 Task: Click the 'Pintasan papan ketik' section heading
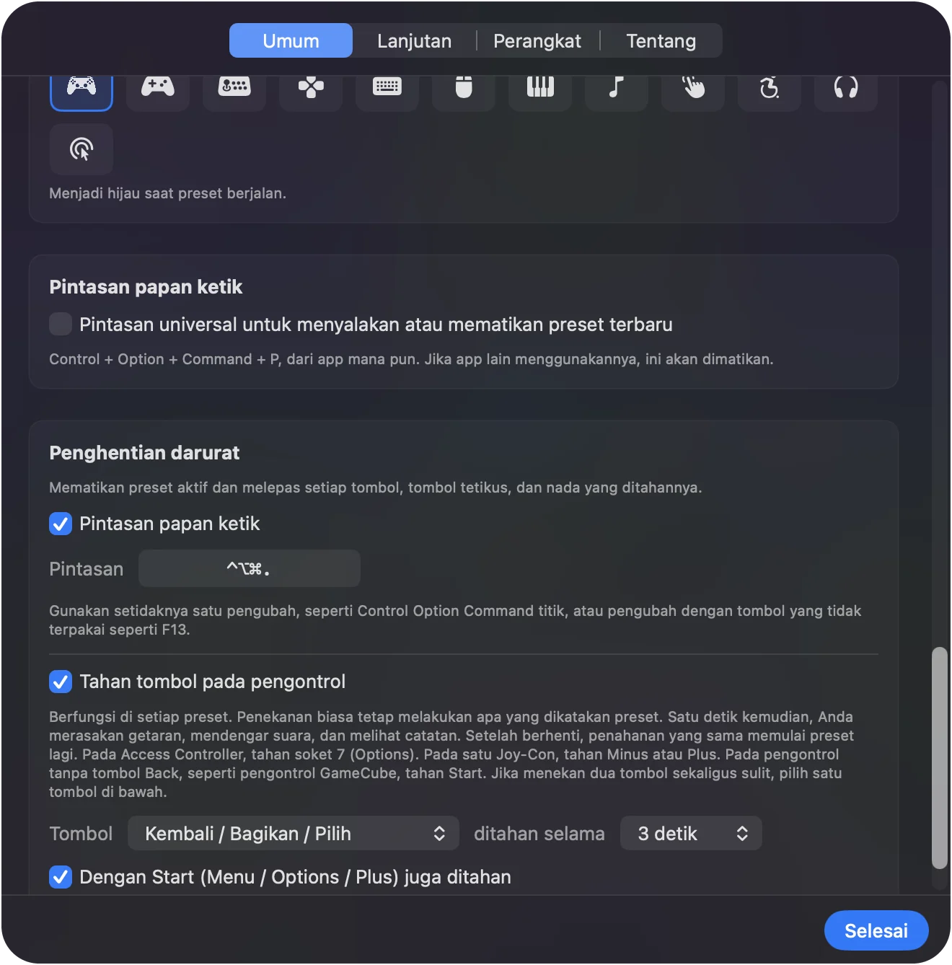tap(146, 287)
